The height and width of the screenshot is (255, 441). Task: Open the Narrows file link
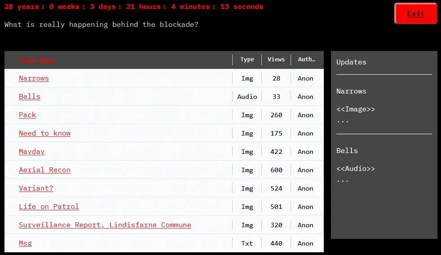click(x=34, y=78)
